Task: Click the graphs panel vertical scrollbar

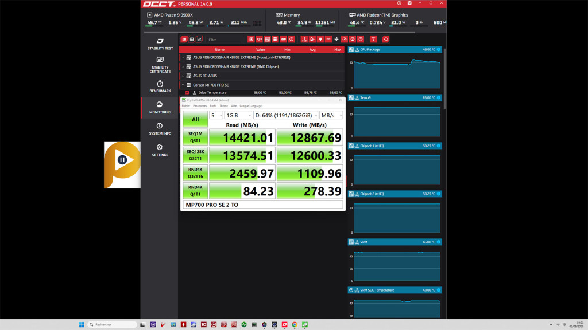Action: click(445, 78)
